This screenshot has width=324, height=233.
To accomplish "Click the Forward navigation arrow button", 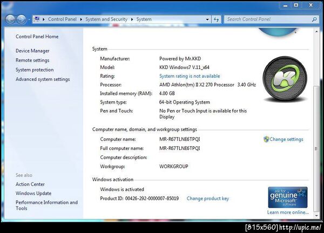I will click(x=22, y=19).
